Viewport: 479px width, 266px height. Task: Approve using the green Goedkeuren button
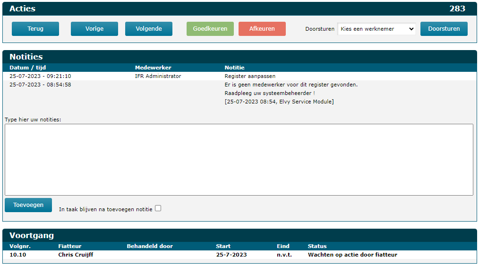coord(210,29)
